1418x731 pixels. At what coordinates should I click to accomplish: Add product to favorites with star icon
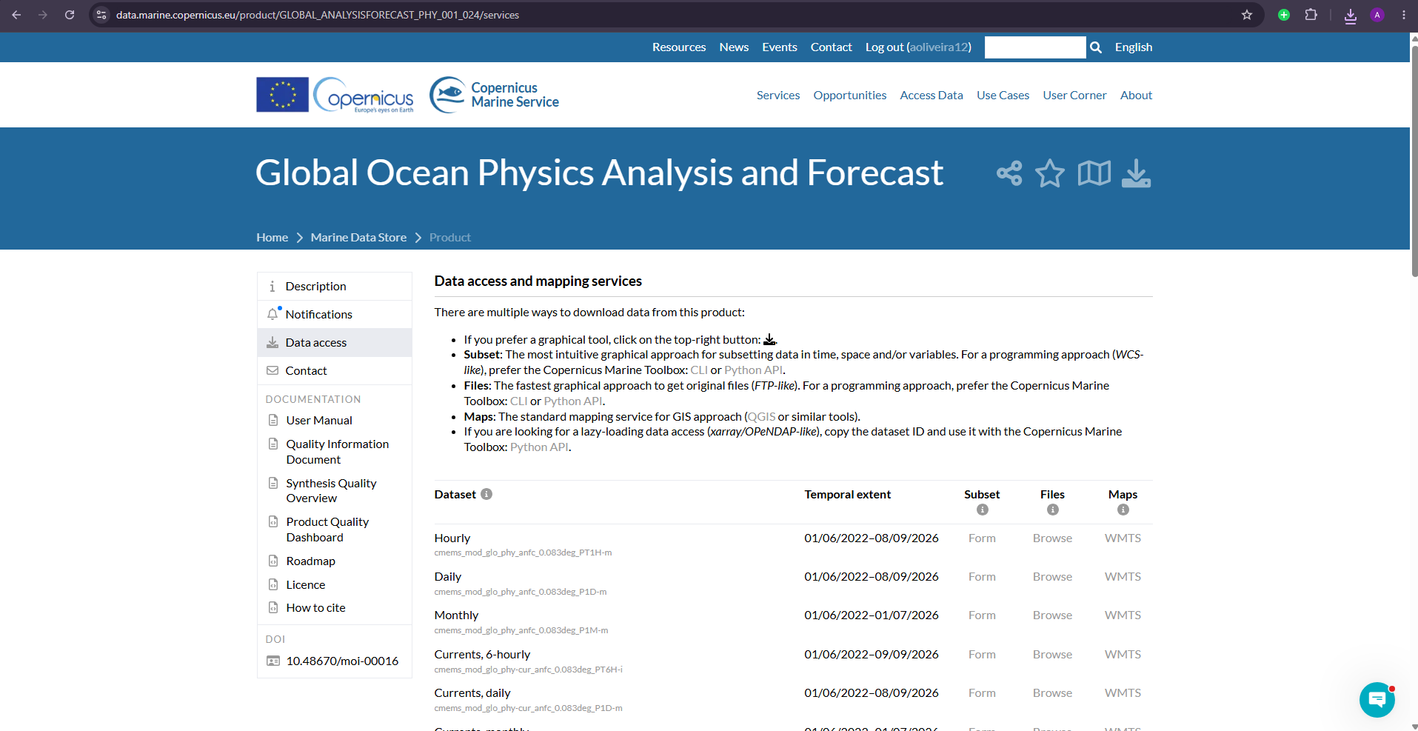[x=1050, y=173]
